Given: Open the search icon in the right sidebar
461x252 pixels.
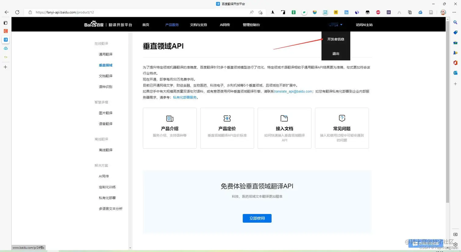Looking at the screenshot, I should (455, 22).
